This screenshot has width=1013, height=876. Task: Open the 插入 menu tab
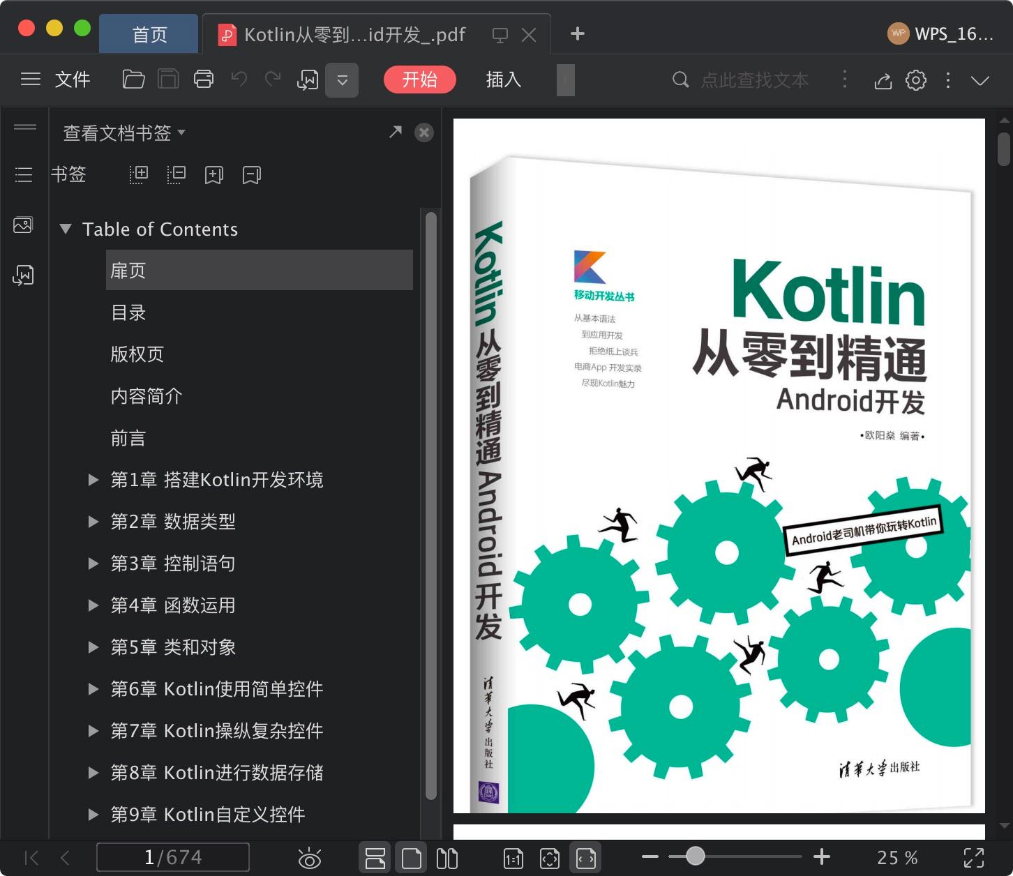(x=503, y=80)
